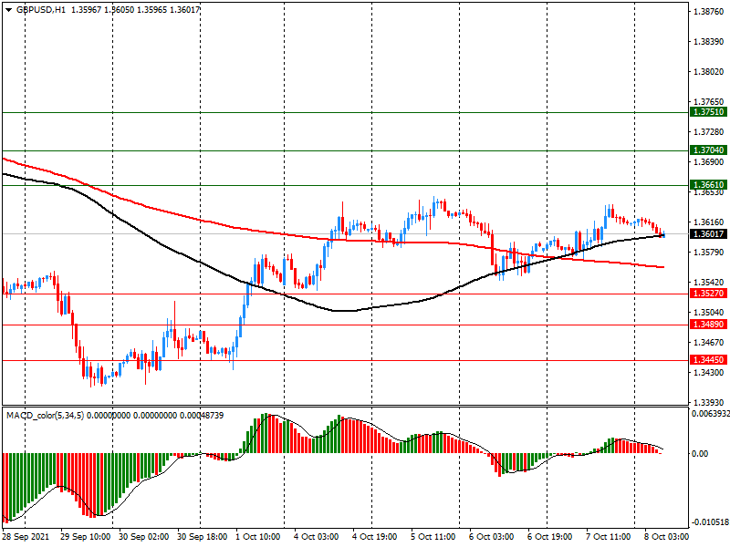Open the chart menu triangle beside GBPUSD,H1
Viewport: 730px width, 547px height.
coord(9,10)
